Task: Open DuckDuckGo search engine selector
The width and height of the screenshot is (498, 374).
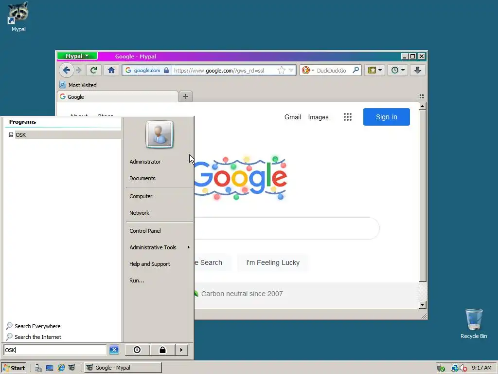Action: point(308,70)
